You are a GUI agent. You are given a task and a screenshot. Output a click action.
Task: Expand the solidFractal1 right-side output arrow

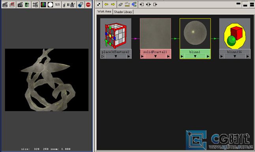tap(168, 56)
